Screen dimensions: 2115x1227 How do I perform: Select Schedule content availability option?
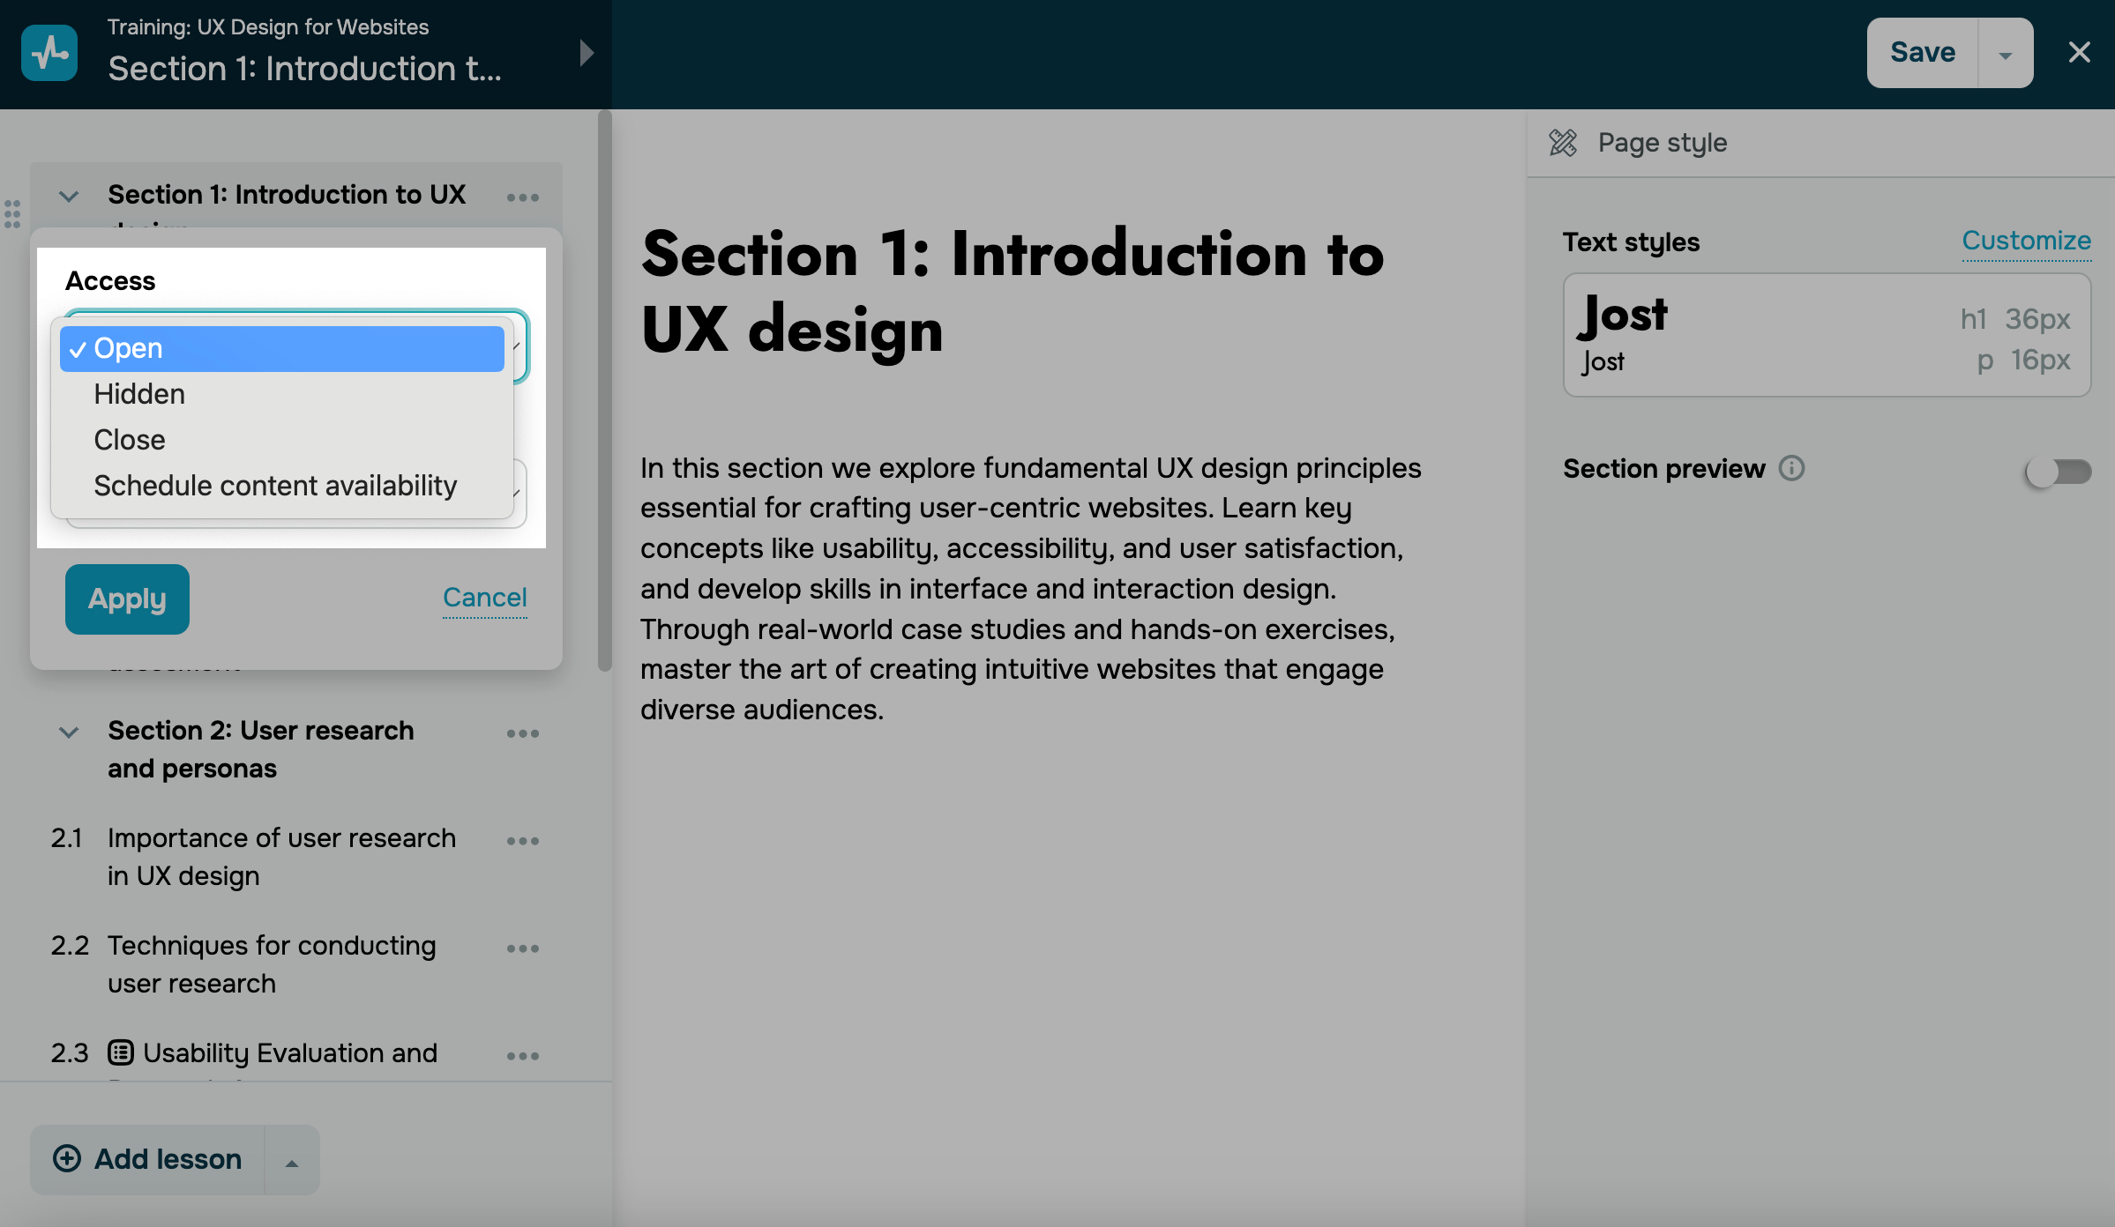[x=275, y=486]
